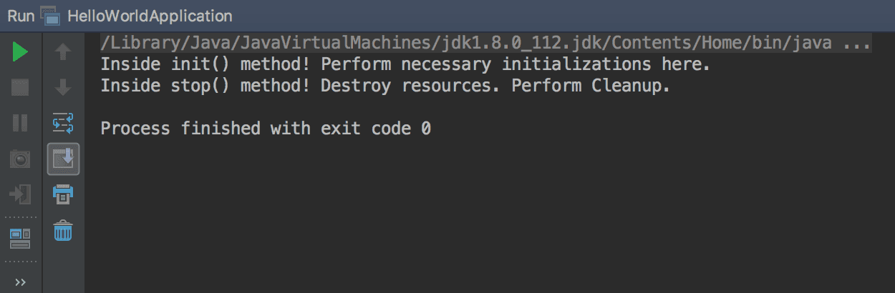The height and width of the screenshot is (293, 895).
Task: Click the Run tool window label
Action: click(21, 16)
